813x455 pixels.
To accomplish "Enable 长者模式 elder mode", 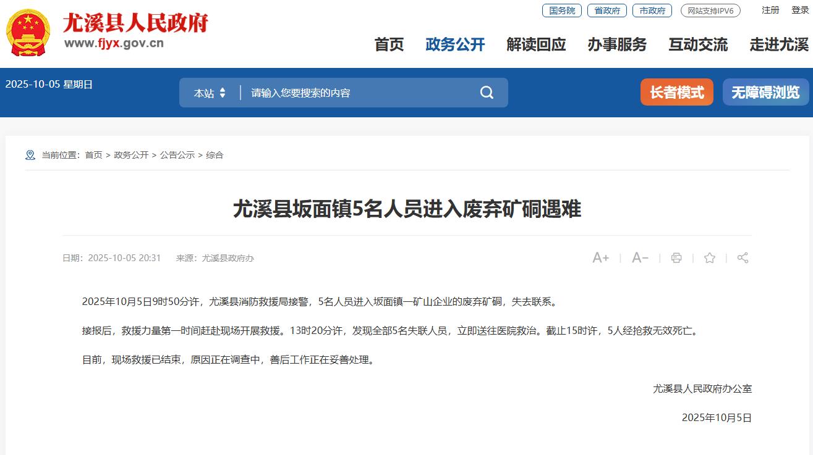I will click(677, 93).
